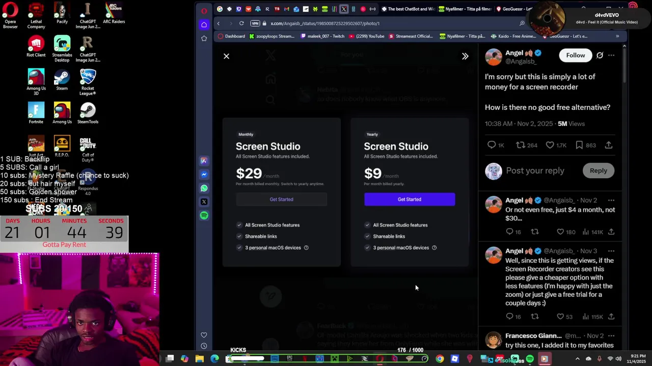Open Grok icon next to Follow button

point(600,55)
